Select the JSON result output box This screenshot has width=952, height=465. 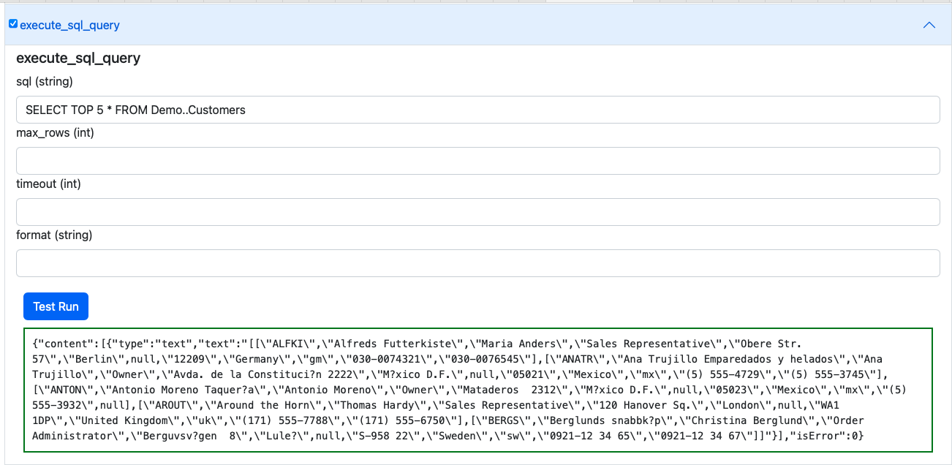pyautogui.click(x=478, y=390)
